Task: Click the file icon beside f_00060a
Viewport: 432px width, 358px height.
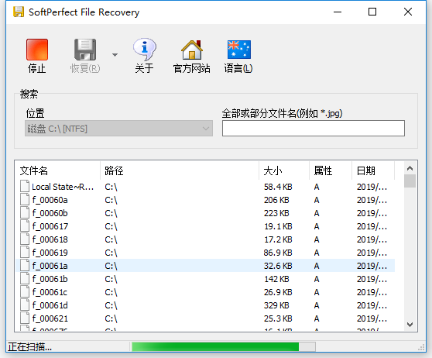Action: tap(25, 199)
